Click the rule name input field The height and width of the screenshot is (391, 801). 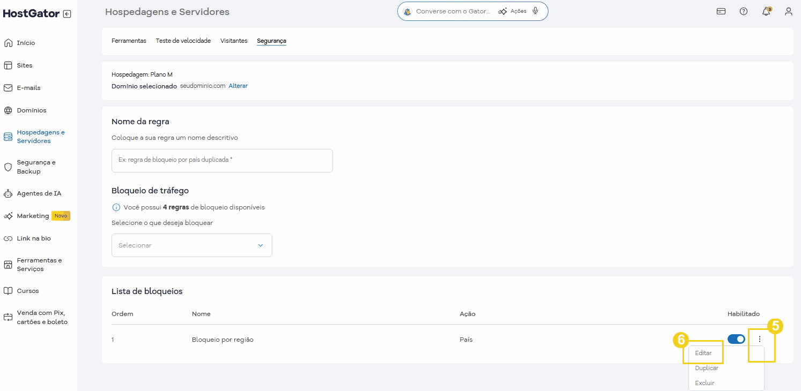click(221, 160)
